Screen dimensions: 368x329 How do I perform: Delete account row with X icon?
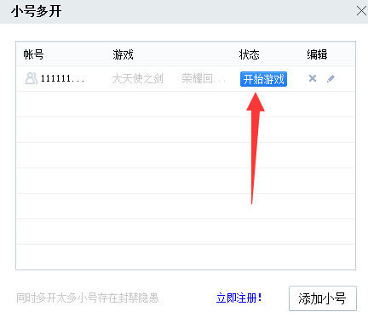coord(313,78)
